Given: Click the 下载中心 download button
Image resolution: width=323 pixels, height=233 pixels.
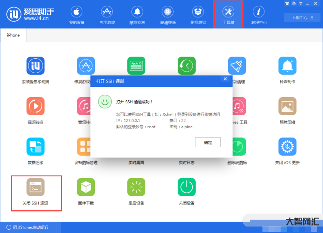Looking at the screenshot, I should pyautogui.click(x=302, y=17).
